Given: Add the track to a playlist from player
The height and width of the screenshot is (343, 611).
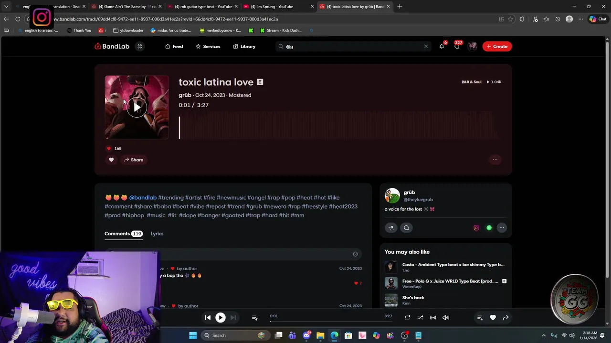Looking at the screenshot, I should click(x=480, y=318).
